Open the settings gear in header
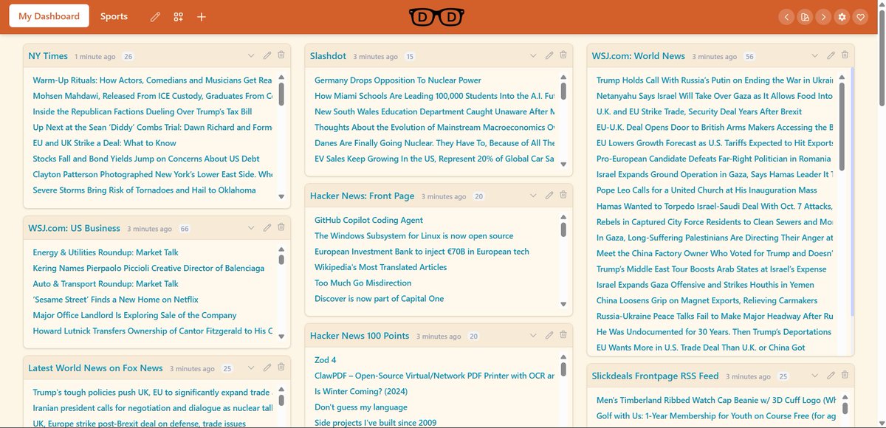 coord(842,16)
